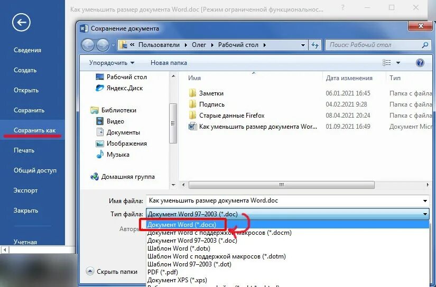Click the Библиотеки folder icon
The image size is (436, 287).
point(94,110)
